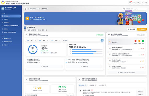Open the risk row showing orange 5.8%
The height and width of the screenshot is (96, 149).
[126, 61]
